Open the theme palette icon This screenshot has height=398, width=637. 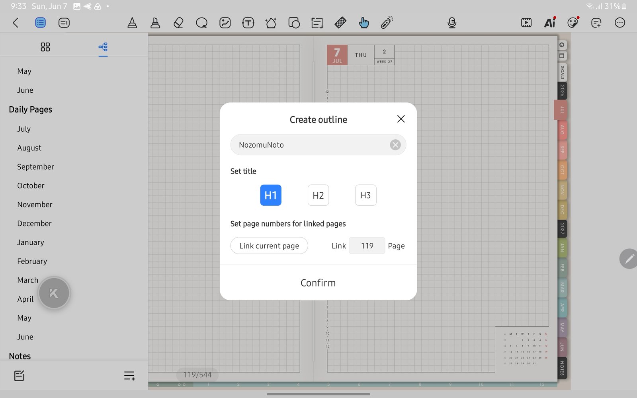[573, 23]
